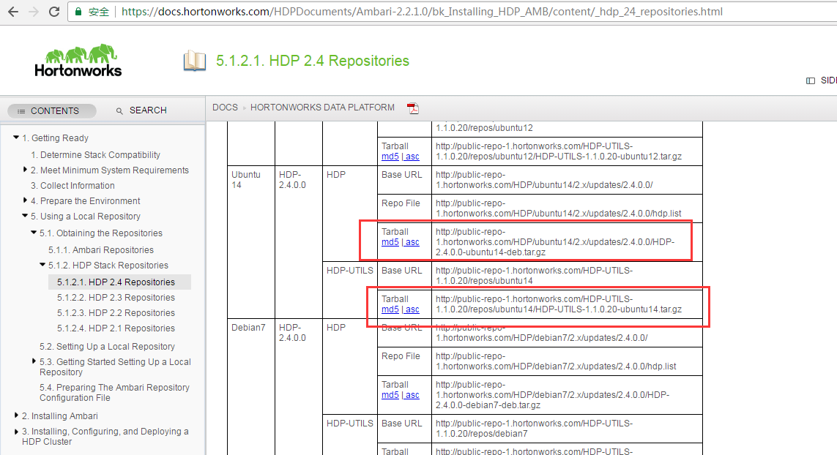This screenshot has height=455, width=837.
Task: Open 5.1.2.4. HDP 2.1 Repositories
Action: [116, 328]
